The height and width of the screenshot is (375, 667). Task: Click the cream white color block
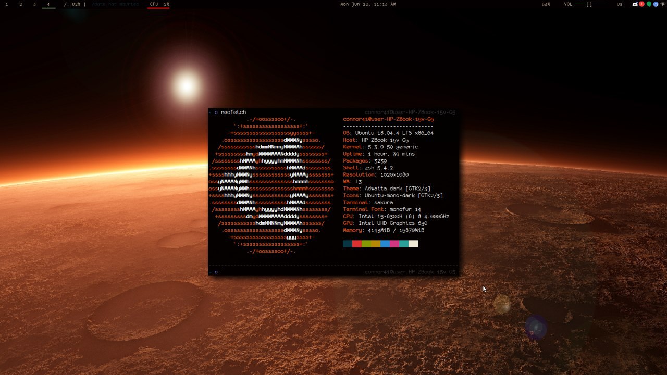pyautogui.click(x=413, y=244)
